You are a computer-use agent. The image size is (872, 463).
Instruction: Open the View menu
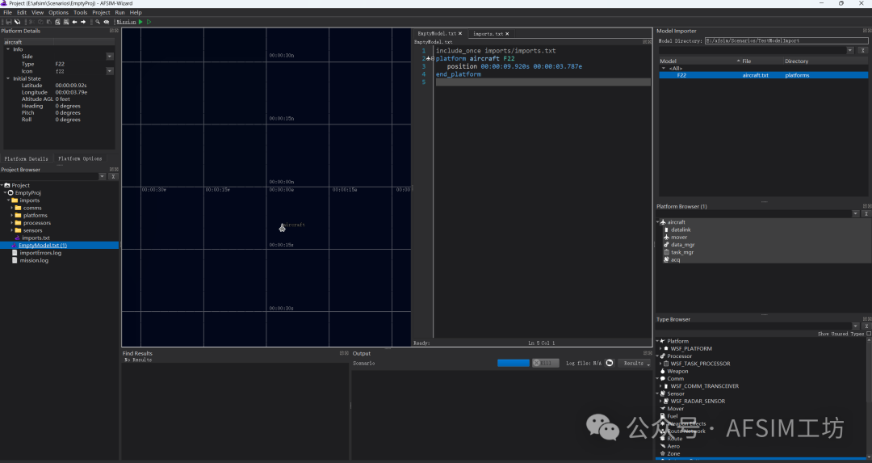(37, 12)
